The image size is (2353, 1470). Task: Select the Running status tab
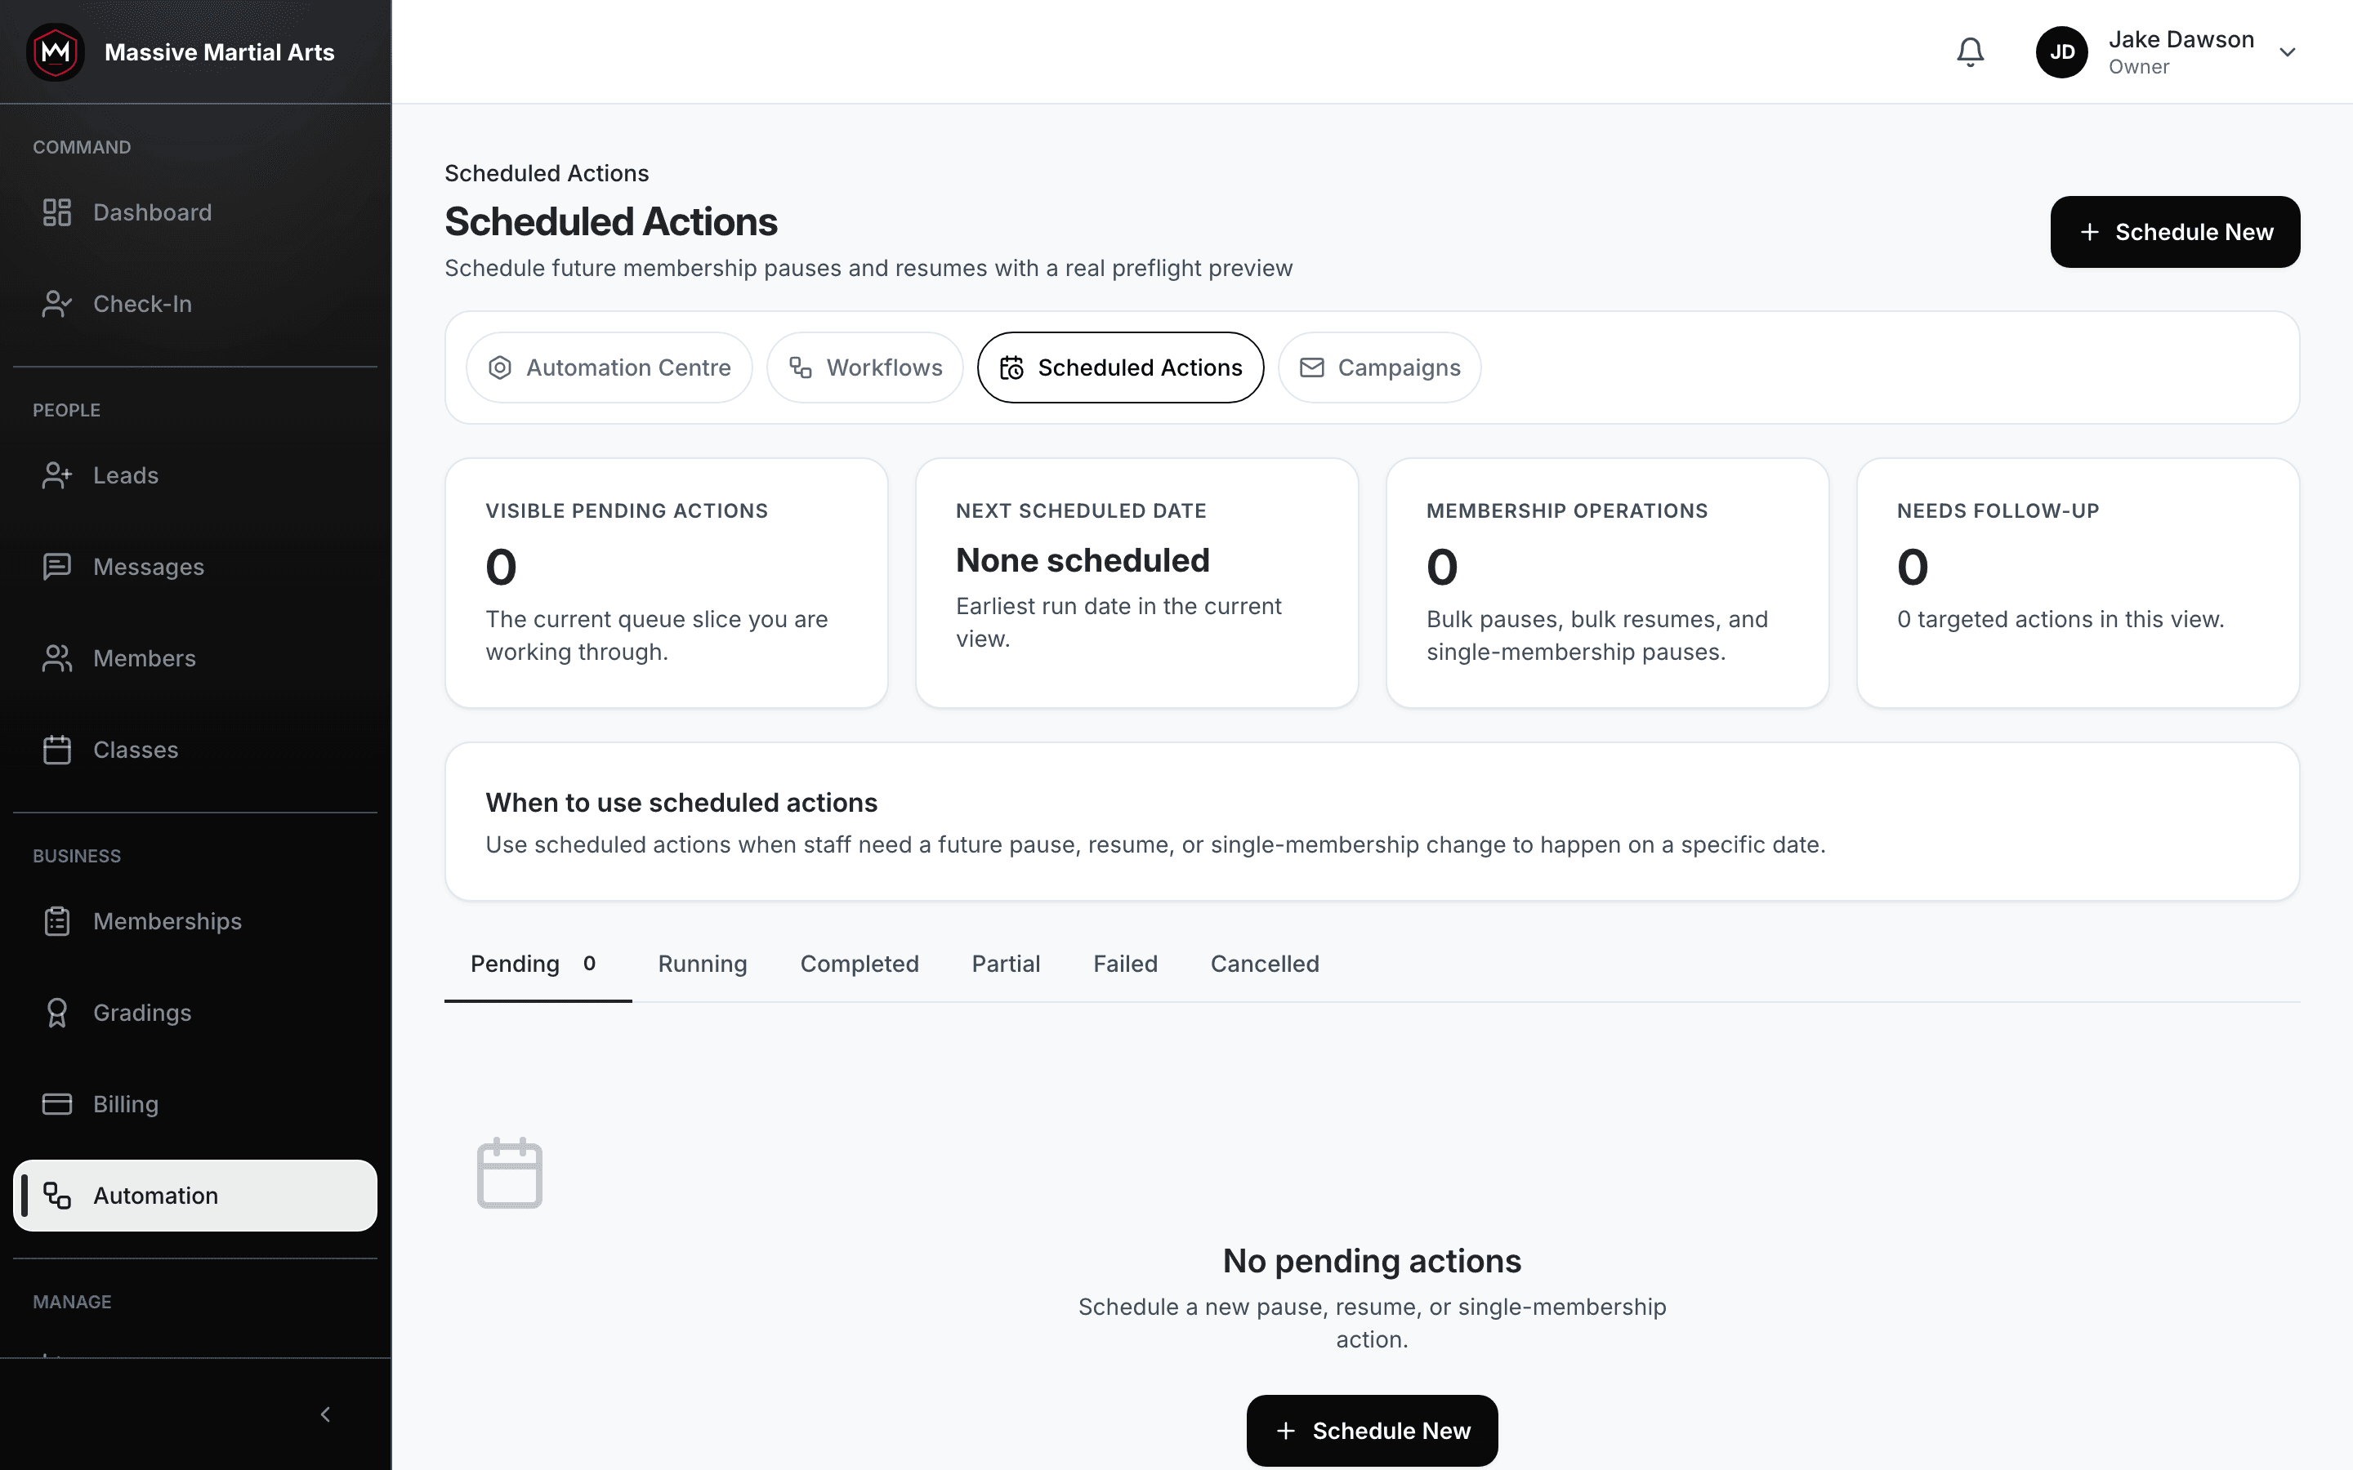point(702,964)
